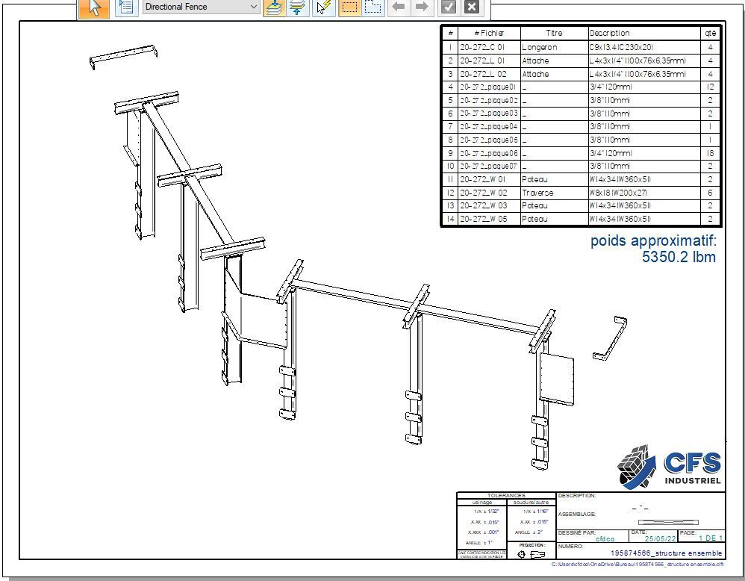
Task: Select the "20-272_W 03" file cell
Action: (x=489, y=205)
